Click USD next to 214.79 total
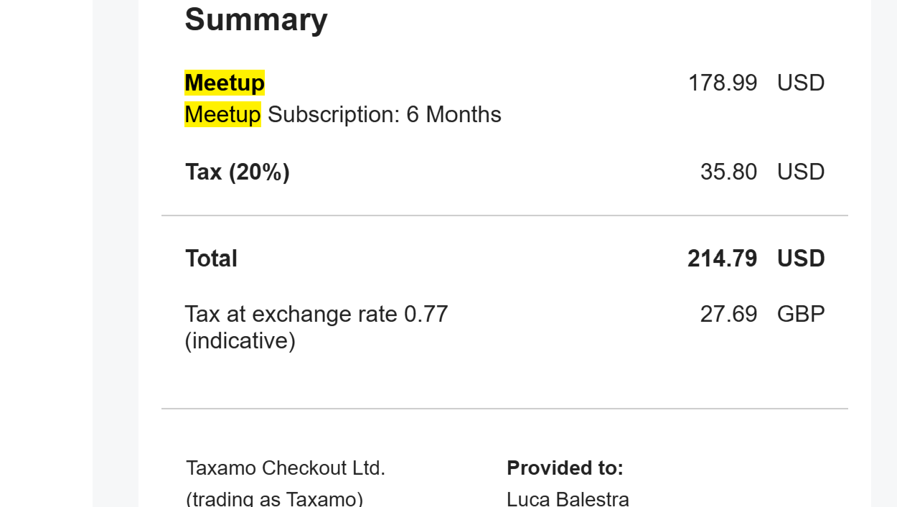This screenshot has width=897, height=507. point(800,259)
